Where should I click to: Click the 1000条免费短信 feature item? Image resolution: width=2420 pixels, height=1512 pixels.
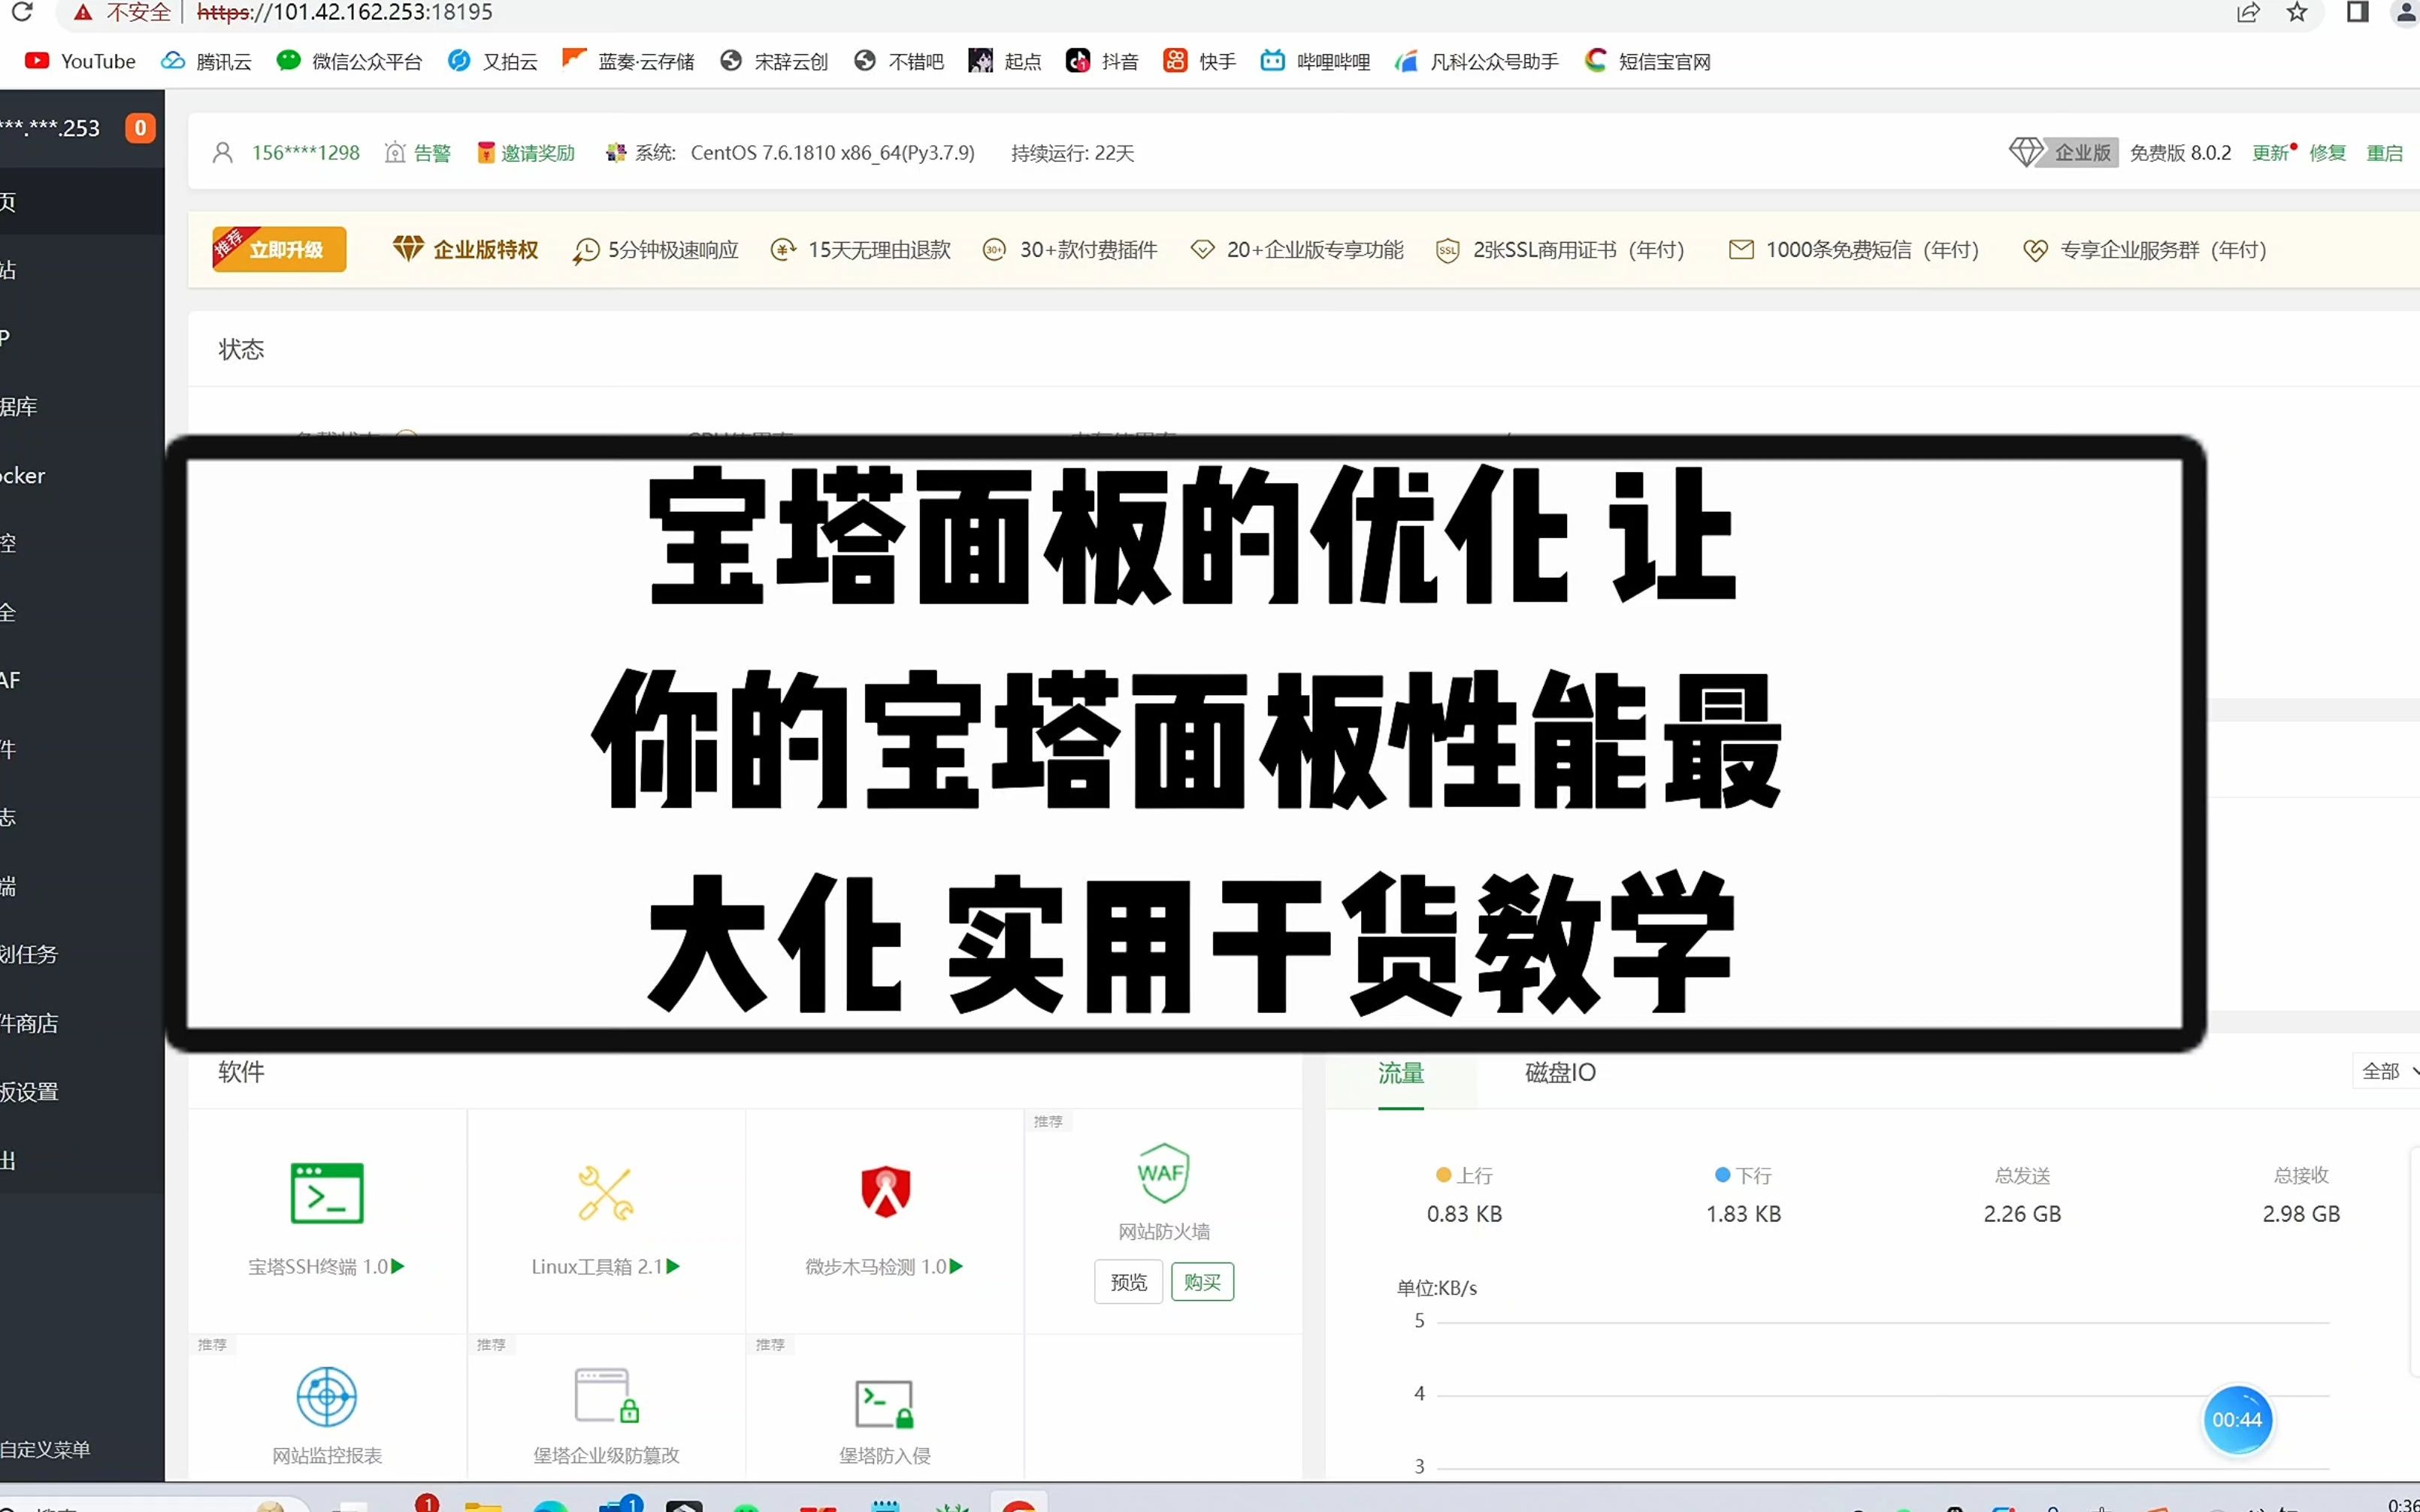pyautogui.click(x=1854, y=250)
